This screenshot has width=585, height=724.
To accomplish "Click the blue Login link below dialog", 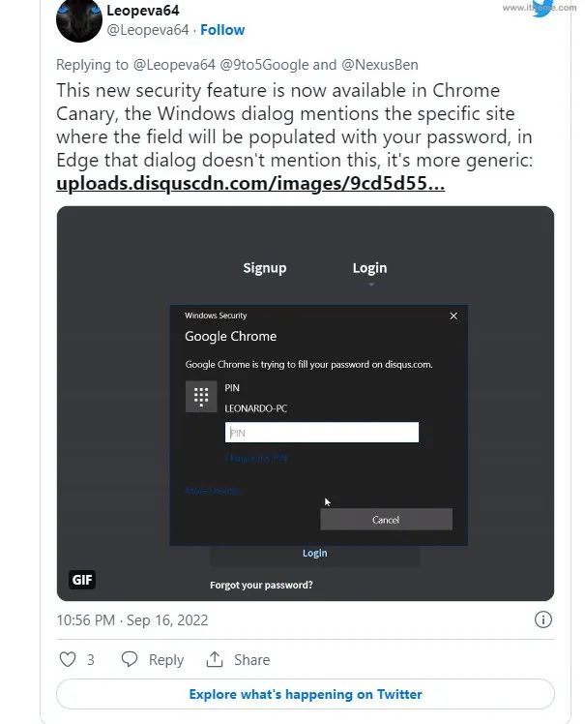I will (x=314, y=553).
